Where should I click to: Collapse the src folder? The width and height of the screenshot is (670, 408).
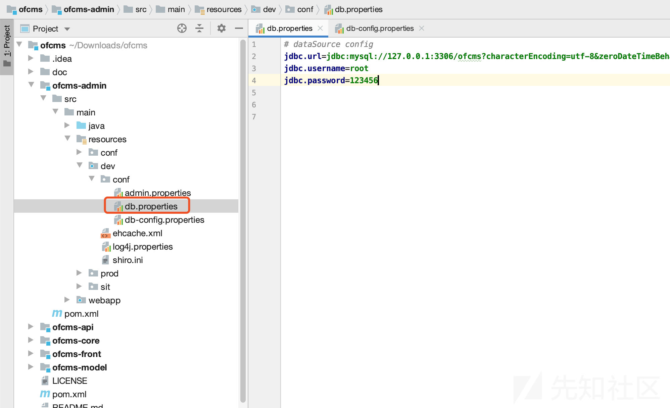[44, 98]
